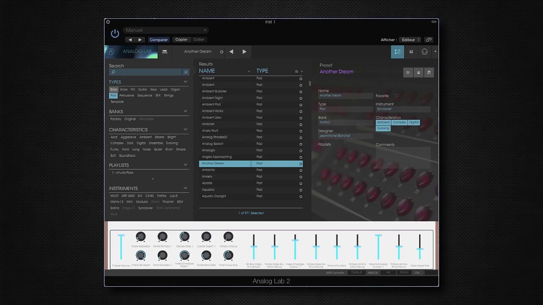Go to previous preset in Analog Lab toolbar
This screenshot has height=305, width=543.
point(231,52)
